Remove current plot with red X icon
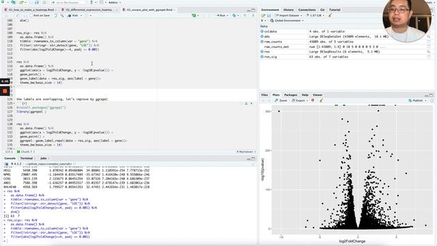Viewport: 437px width, 246px height. point(313,100)
